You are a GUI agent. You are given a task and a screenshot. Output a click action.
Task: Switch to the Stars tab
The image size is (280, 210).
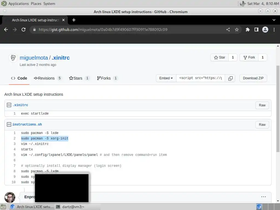tap(79, 78)
